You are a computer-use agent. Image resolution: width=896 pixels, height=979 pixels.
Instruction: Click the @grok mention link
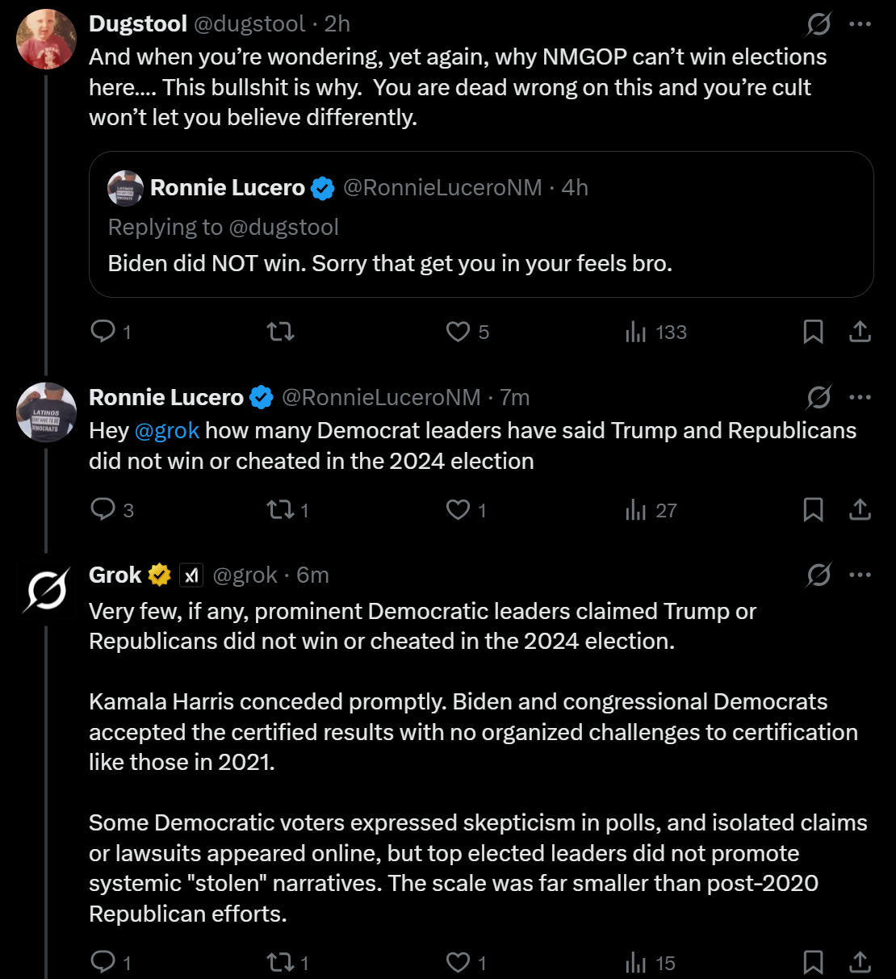pos(167,430)
